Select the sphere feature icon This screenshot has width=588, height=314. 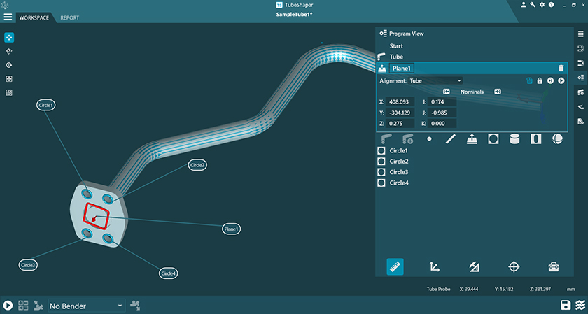pos(557,139)
